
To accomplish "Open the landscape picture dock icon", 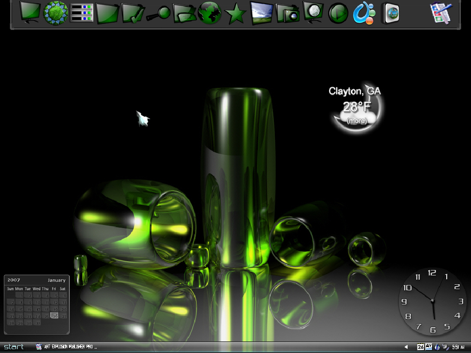I will point(261,13).
